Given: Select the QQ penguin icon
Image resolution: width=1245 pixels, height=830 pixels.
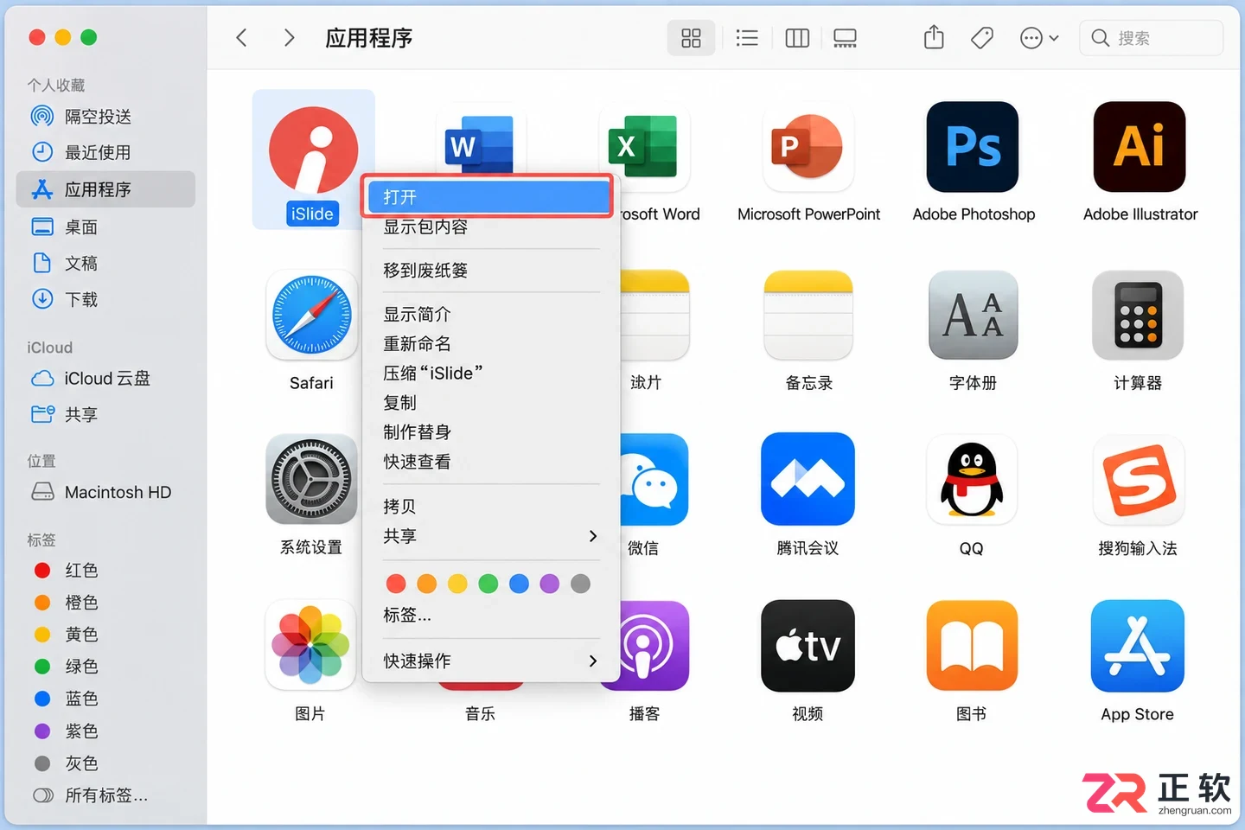Looking at the screenshot, I should 972,479.
